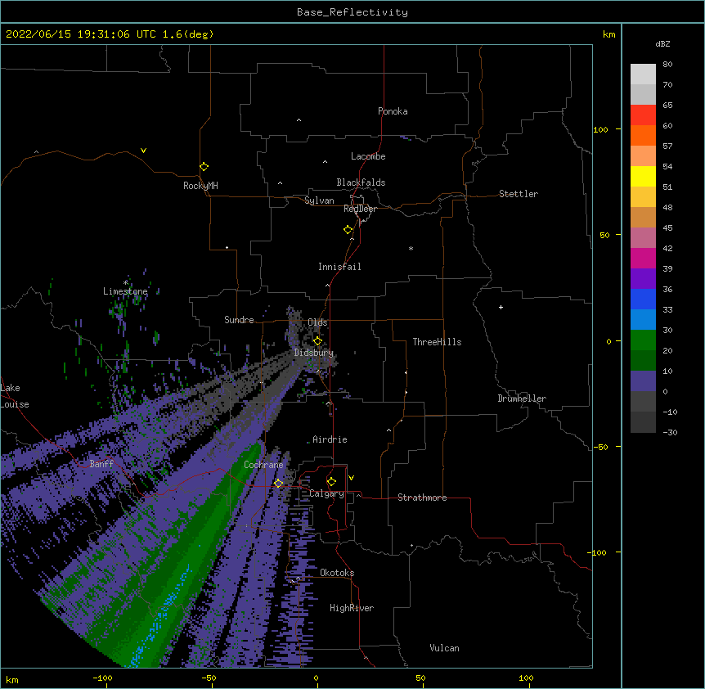Click the Stettler town label

pos(519,194)
